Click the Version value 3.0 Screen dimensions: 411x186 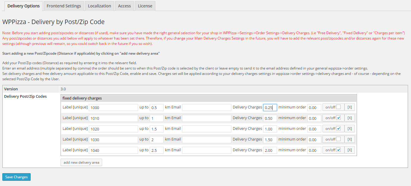pyautogui.click(x=63, y=89)
